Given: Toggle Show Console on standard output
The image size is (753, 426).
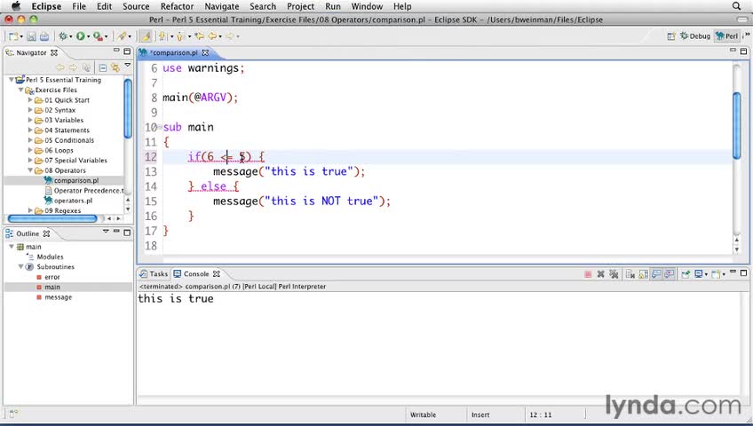Looking at the screenshot, I should [656, 274].
